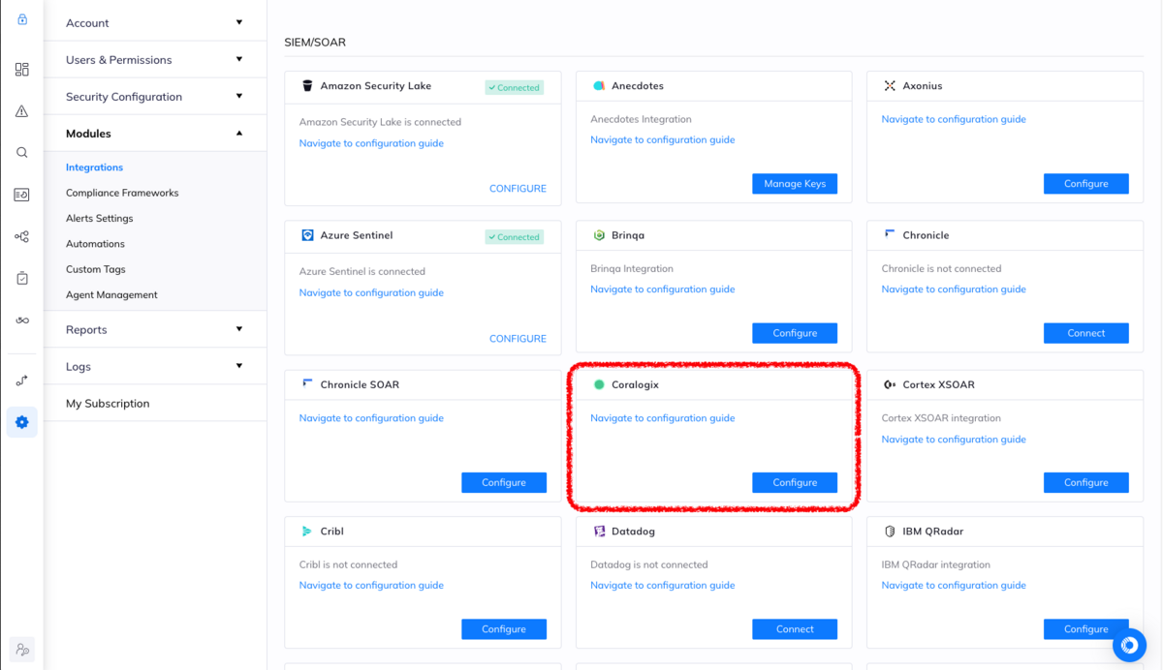Click Configure on Chronicle SOAR card
Viewport: 1163px width, 670px height.
tap(504, 482)
